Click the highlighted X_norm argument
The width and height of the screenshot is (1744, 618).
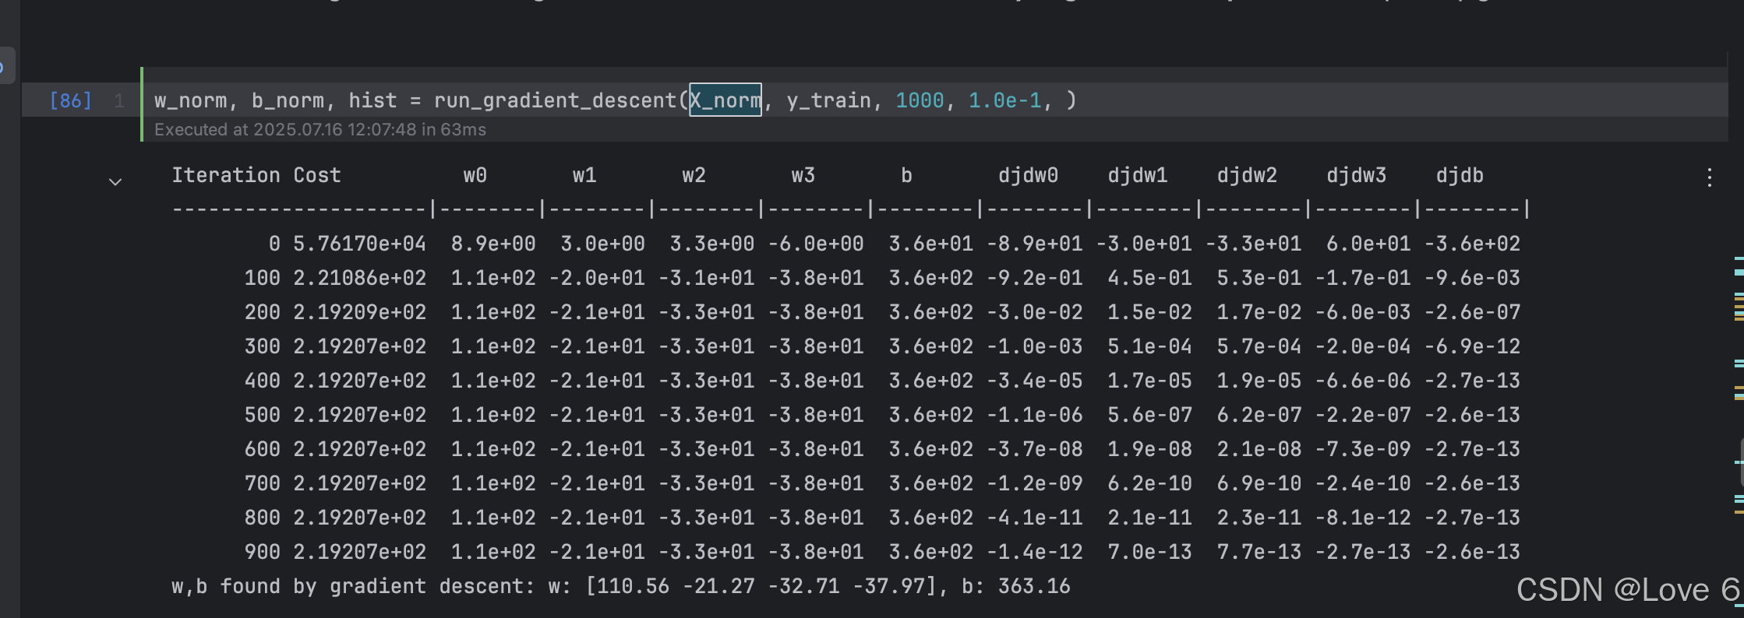[725, 100]
